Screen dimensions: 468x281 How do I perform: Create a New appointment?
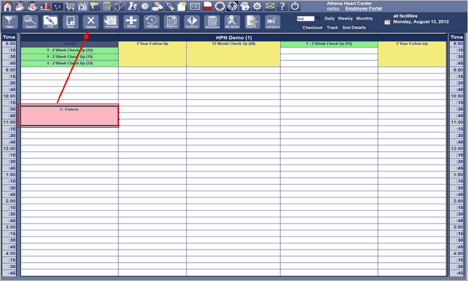click(x=70, y=21)
